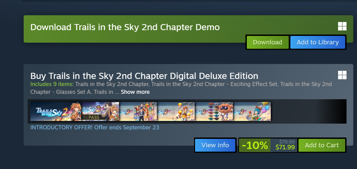Click the Add to Cart button
Screen dimensions: 357x169
(322, 145)
